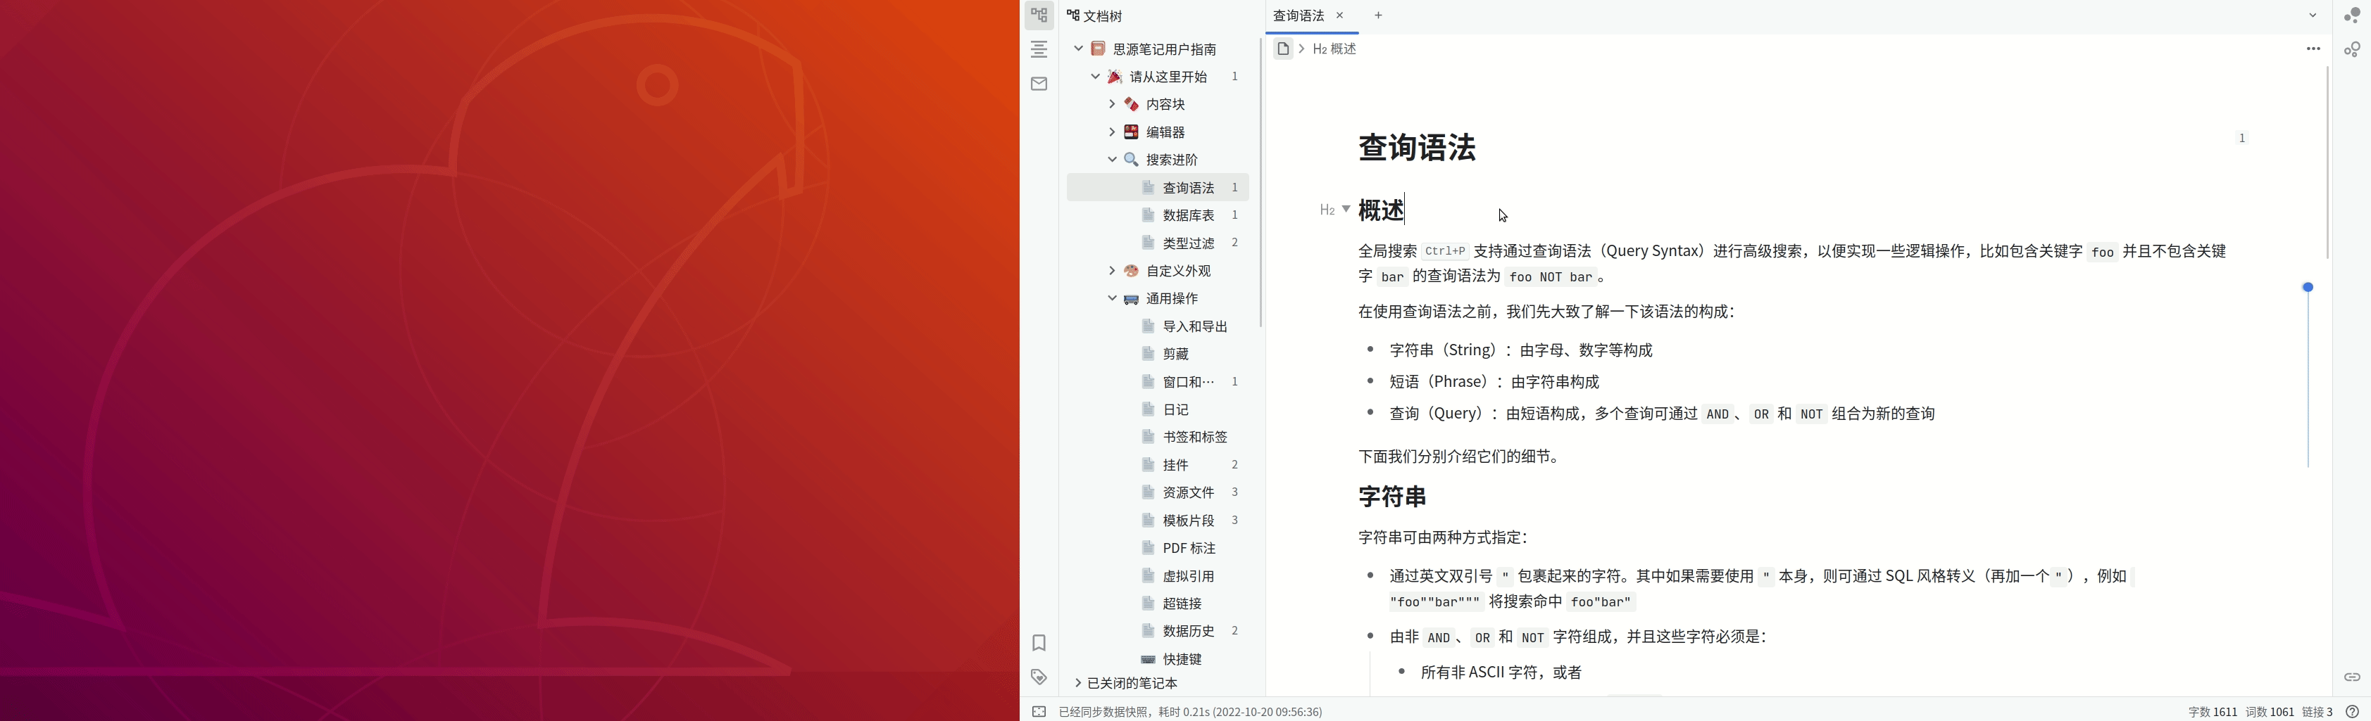Open the bookmarks panel icon

pyautogui.click(x=1039, y=643)
